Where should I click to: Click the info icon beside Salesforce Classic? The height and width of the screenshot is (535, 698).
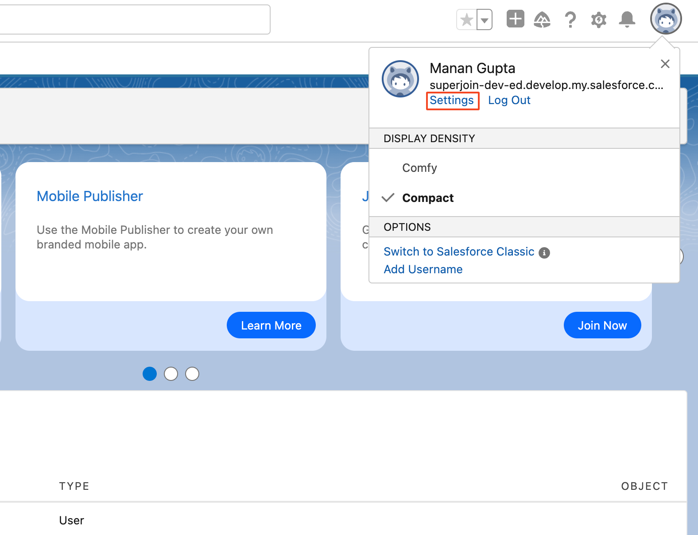coord(544,253)
